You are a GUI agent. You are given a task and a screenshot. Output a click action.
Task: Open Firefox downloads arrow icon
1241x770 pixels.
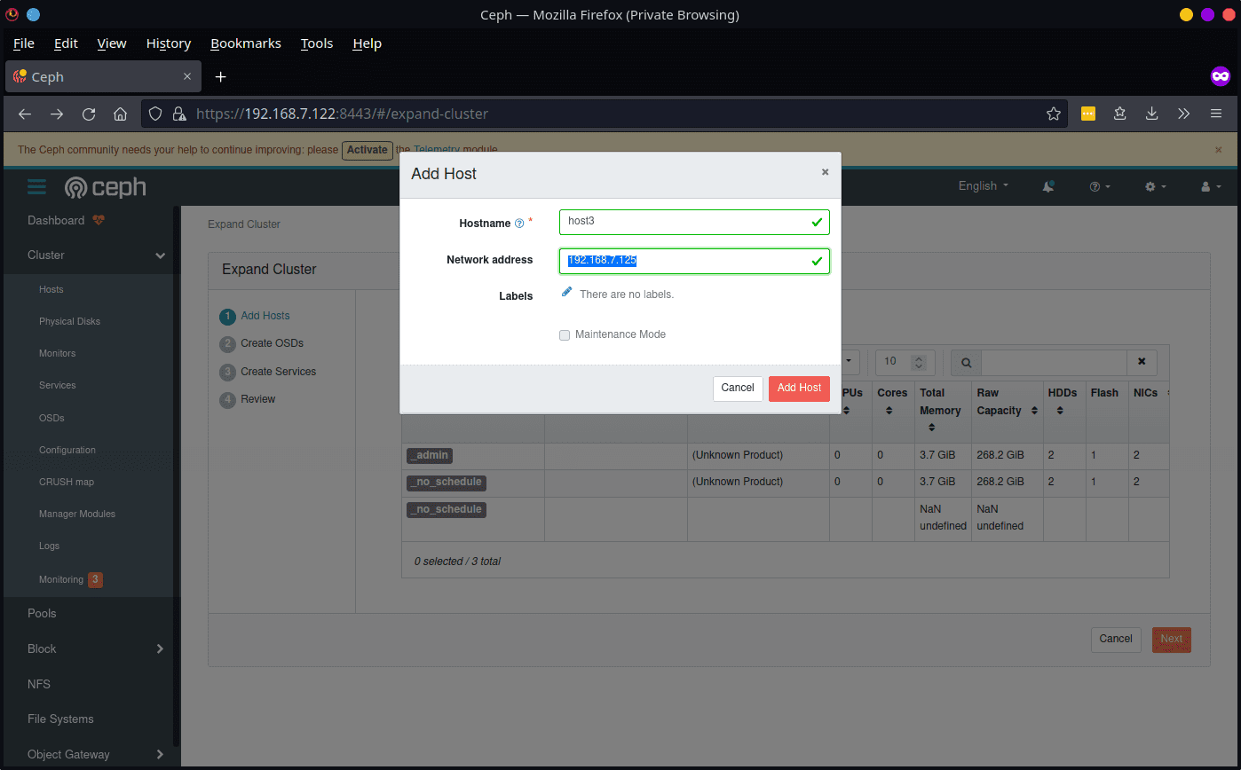[x=1151, y=114]
